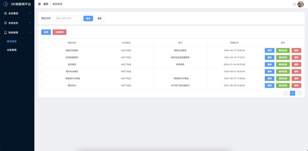
Task: Collapse the 物联管理 menu chevron
Action: (x=30, y=32)
